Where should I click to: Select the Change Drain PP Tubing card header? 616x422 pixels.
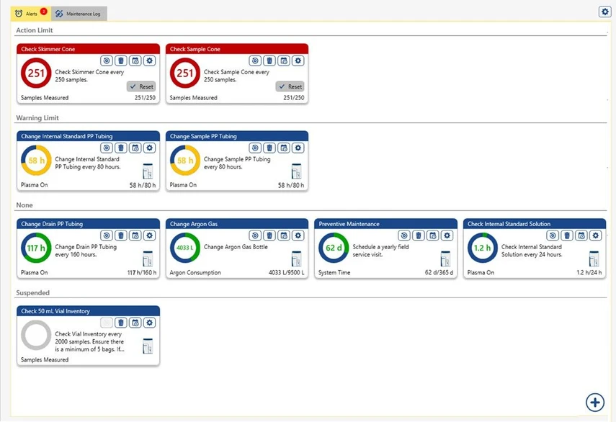[x=88, y=224]
